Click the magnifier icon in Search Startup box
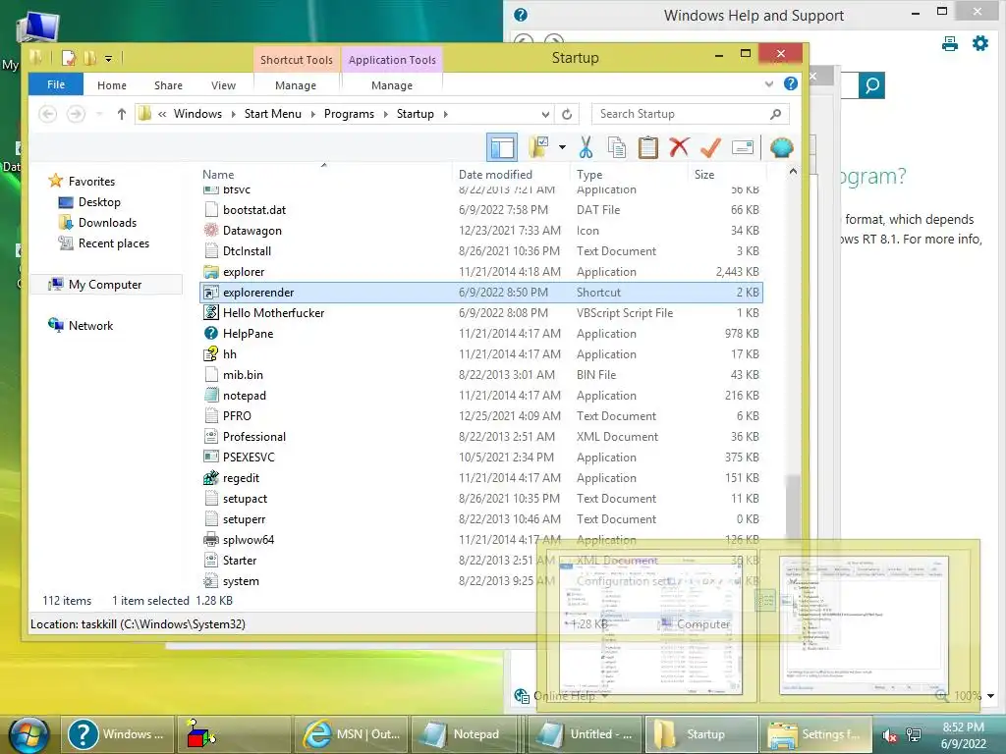1006x754 pixels. tap(776, 114)
